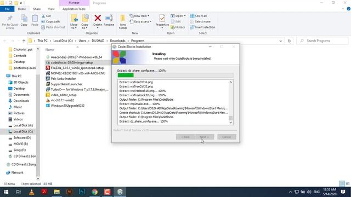The height and width of the screenshot is (197, 351).
Task: Click This PC in address path
Action: pos(43,41)
